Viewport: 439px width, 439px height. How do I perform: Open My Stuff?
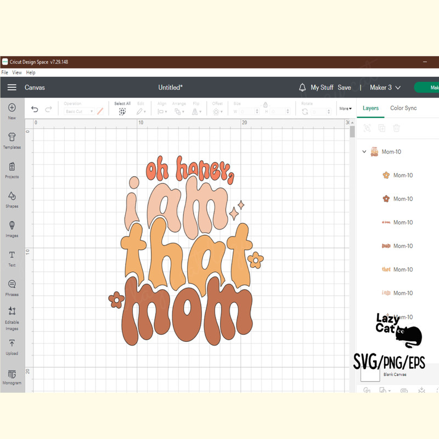coord(322,87)
